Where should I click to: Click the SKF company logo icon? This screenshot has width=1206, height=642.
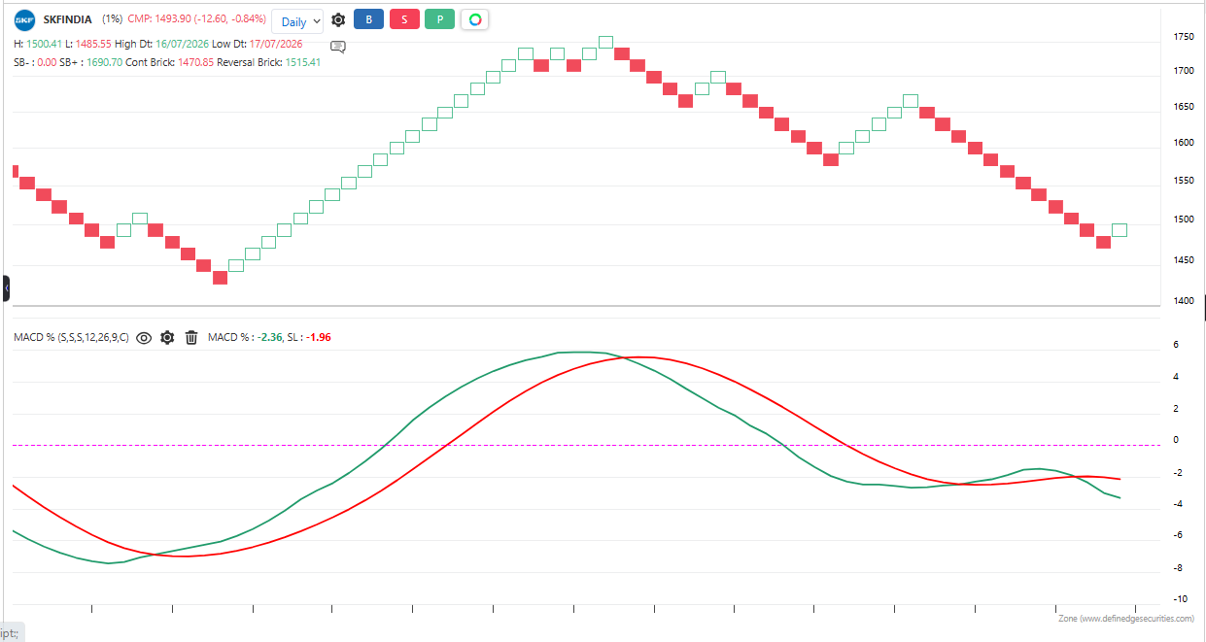tap(23, 19)
